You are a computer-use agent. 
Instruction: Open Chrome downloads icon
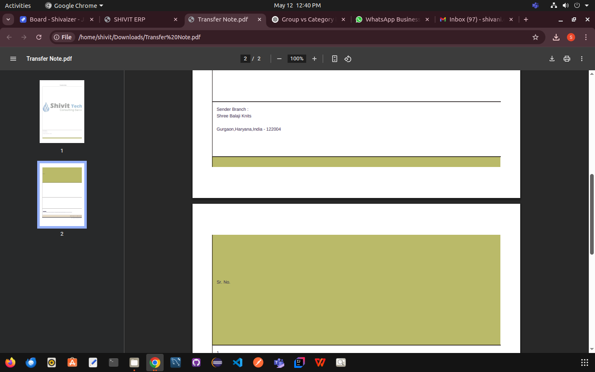[x=556, y=37]
